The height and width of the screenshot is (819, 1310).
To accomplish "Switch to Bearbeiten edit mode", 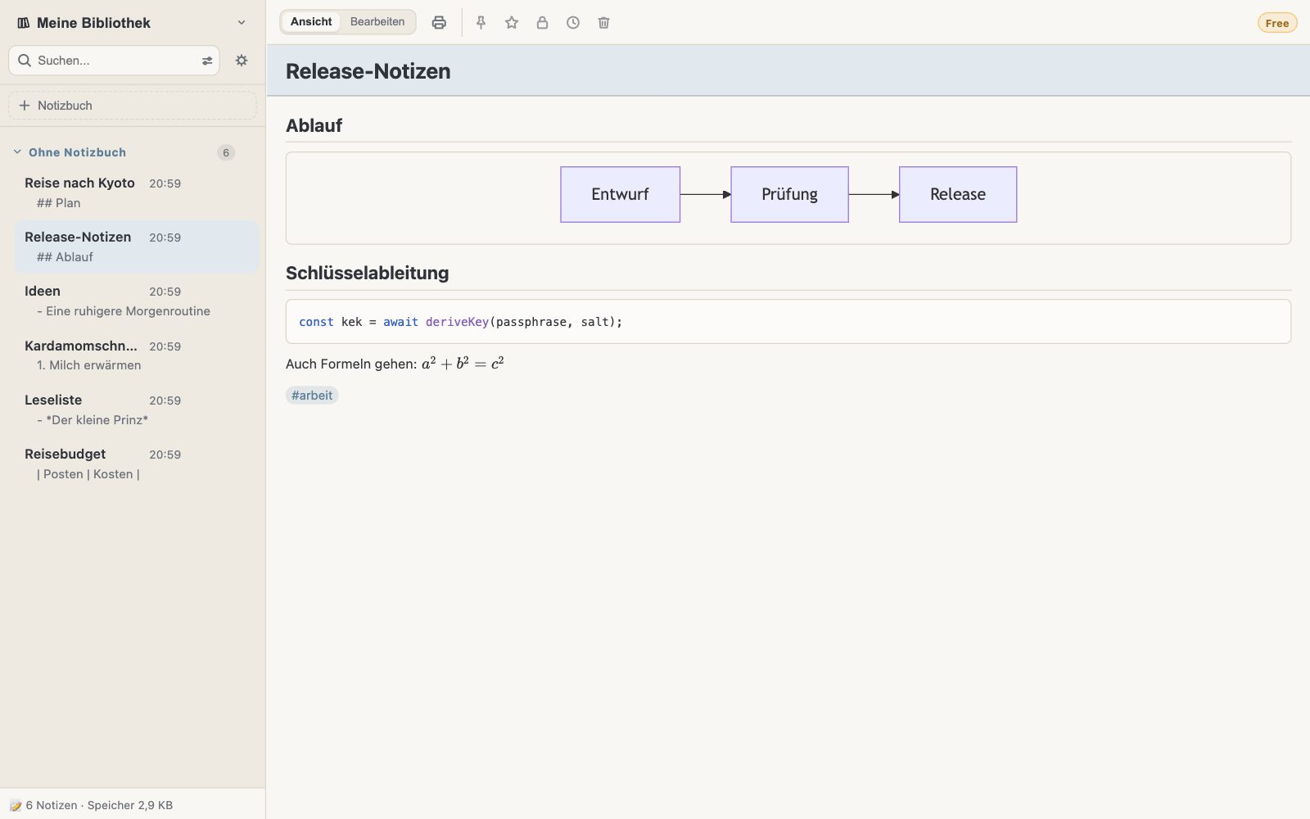I will click(377, 22).
